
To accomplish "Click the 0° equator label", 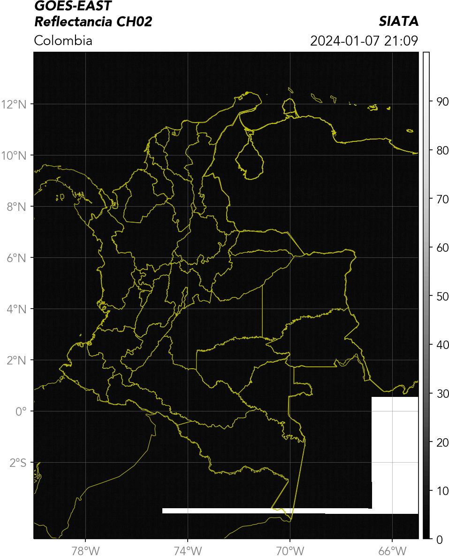I will point(21,411).
